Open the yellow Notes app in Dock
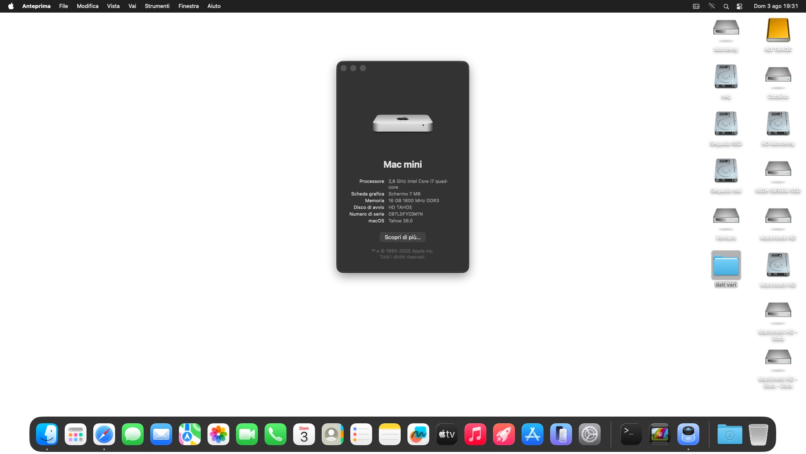This screenshot has width=806, height=454. point(390,434)
